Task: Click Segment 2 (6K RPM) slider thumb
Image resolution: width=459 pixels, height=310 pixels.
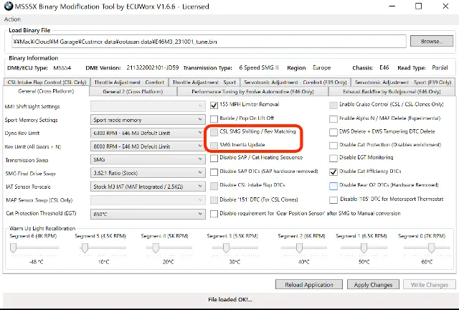Action: (299, 248)
